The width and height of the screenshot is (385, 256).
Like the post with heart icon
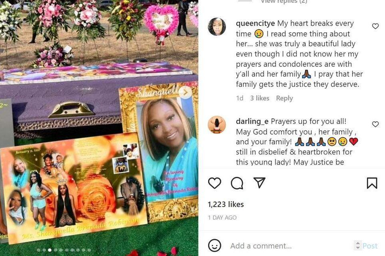point(215,183)
